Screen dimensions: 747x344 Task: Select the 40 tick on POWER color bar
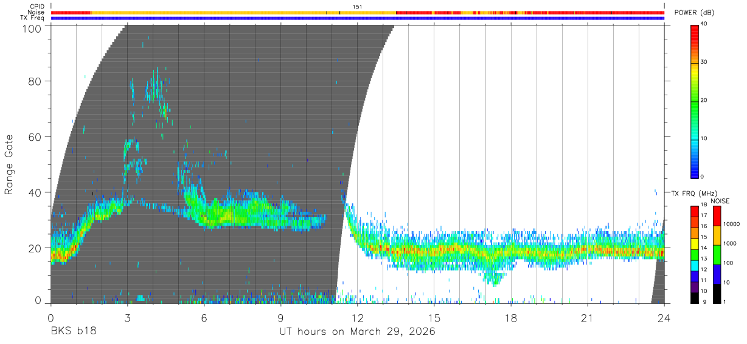tap(705, 24)
